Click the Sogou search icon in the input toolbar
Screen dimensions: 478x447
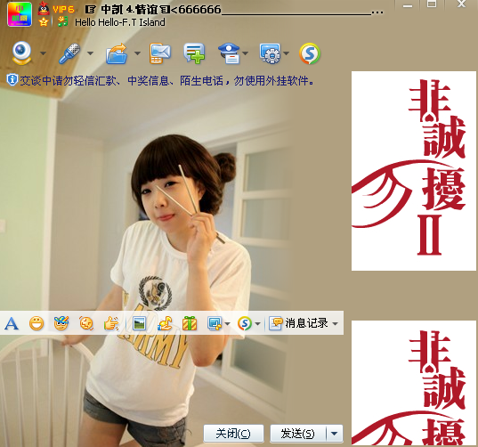click(x=245, y=323)
